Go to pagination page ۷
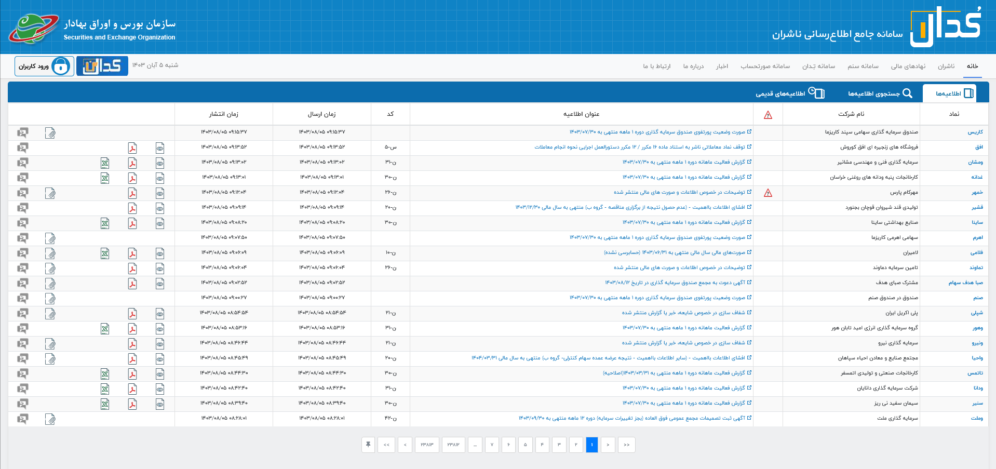Image resolution: width=996 pixels, height=469 pixels. (x=492, y=445)
